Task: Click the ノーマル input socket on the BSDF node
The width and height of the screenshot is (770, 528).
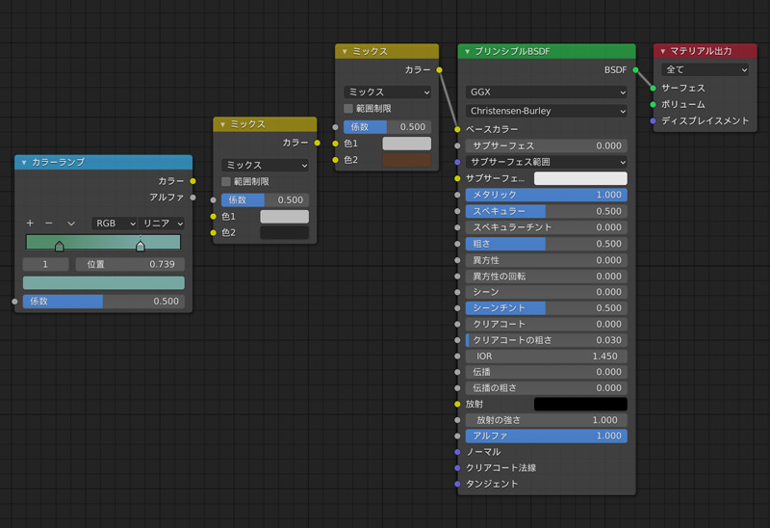Action: click(457, 452)
